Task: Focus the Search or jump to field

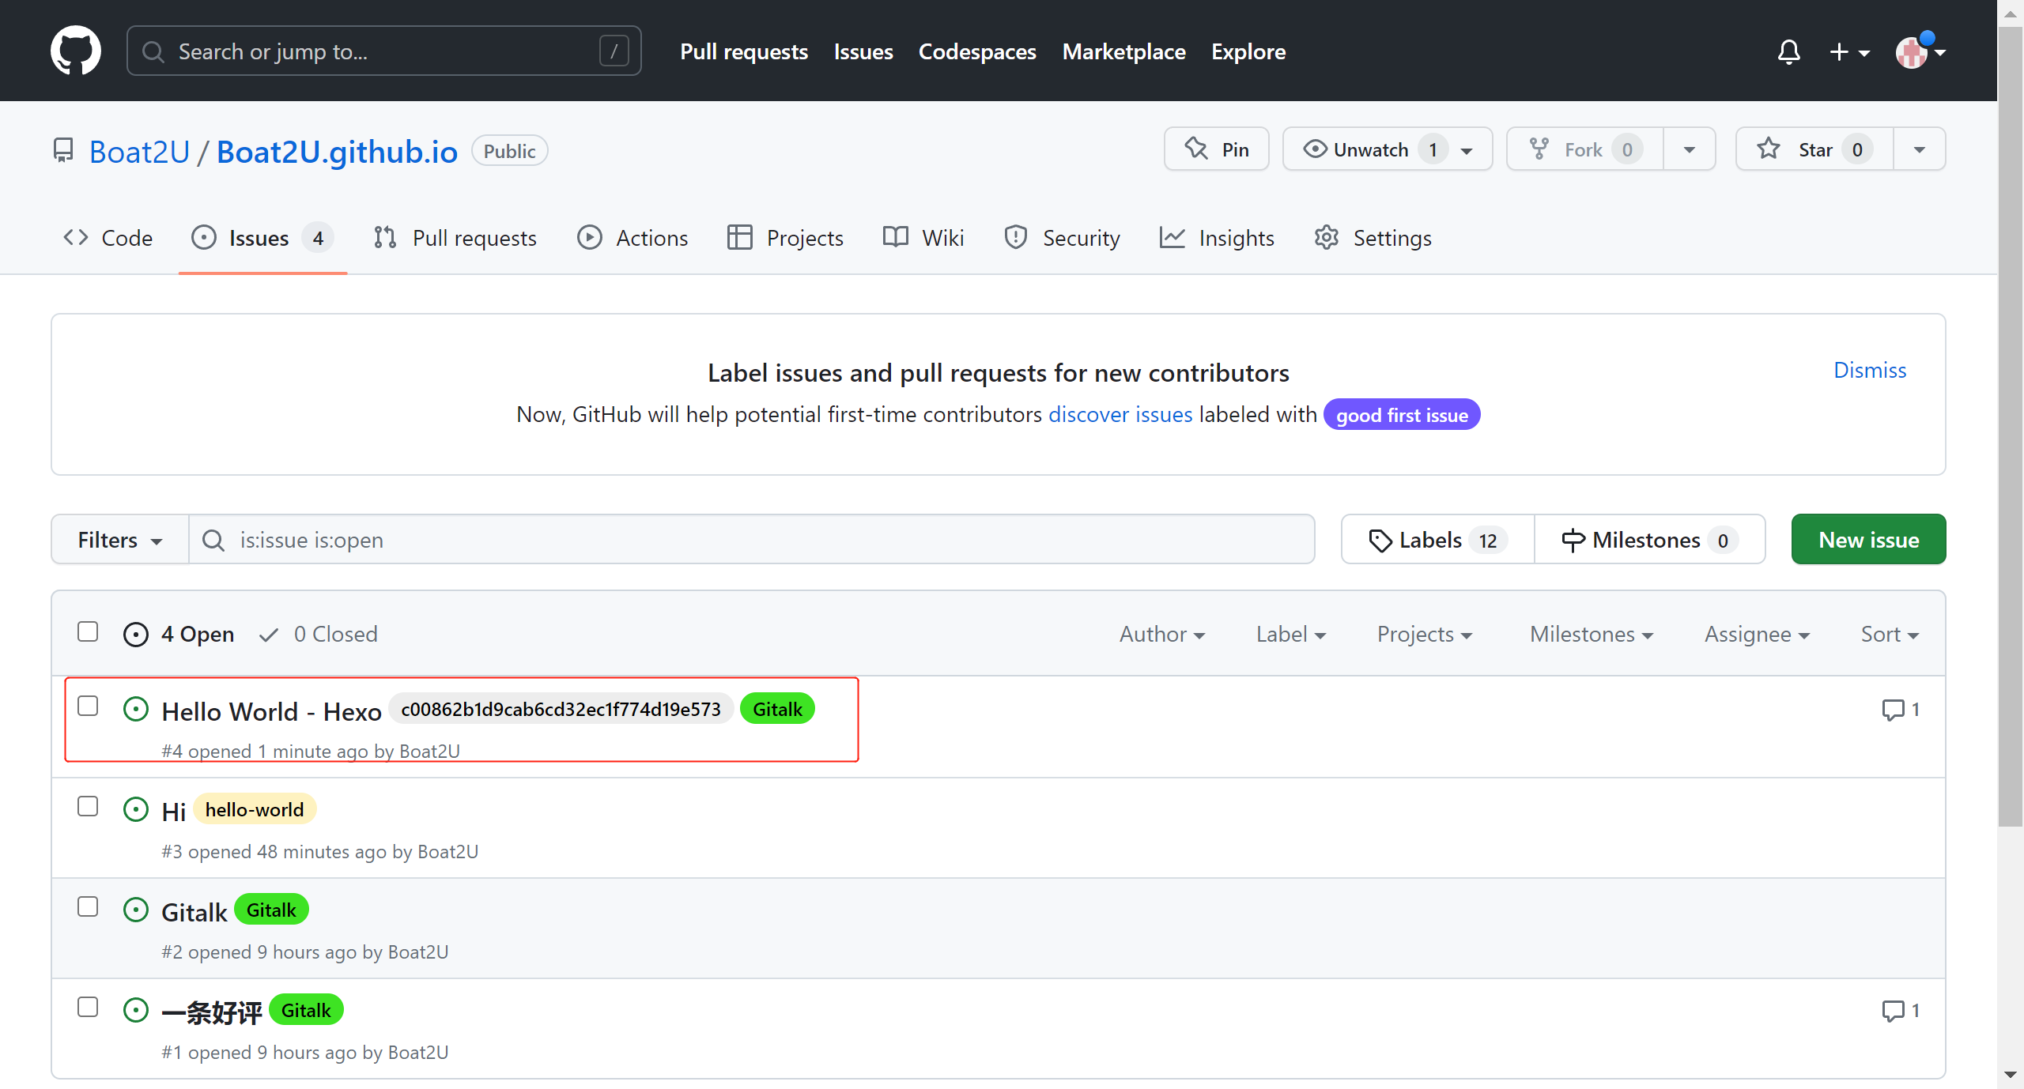Action: point(383,51)
